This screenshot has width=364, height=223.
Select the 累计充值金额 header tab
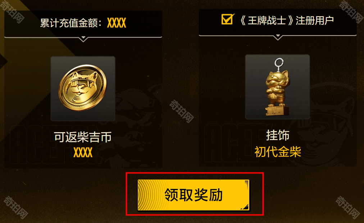(x=83, y=24)
